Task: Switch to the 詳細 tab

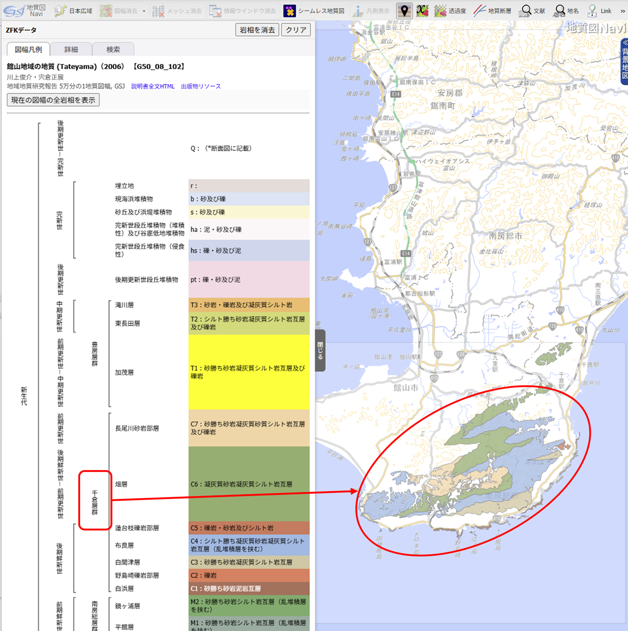Action: [x=71, y=49]
